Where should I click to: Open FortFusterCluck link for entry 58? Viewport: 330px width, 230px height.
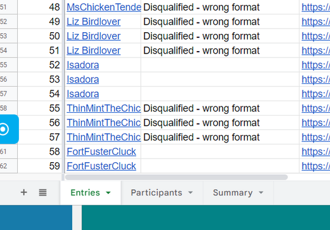point(101,152)
